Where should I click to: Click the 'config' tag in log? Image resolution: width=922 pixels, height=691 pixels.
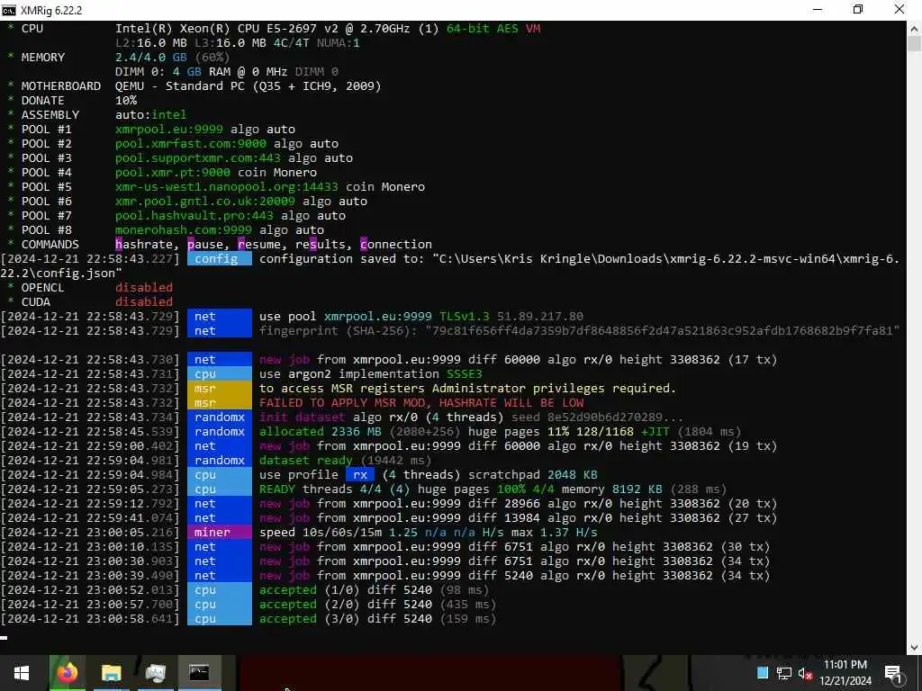220,258
